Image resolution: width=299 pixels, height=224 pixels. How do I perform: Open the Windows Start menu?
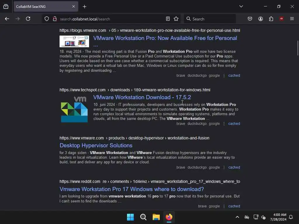pos(131,217)
